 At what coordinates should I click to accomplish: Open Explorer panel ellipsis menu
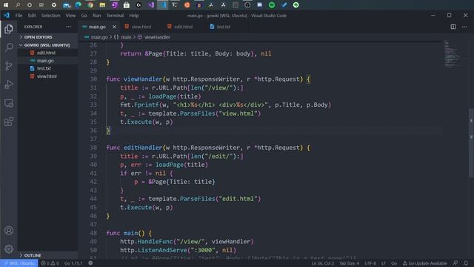point(69,27)
